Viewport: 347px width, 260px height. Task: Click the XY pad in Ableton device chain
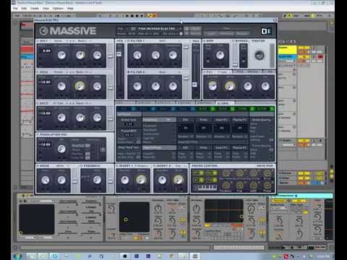tap(37, 220)
